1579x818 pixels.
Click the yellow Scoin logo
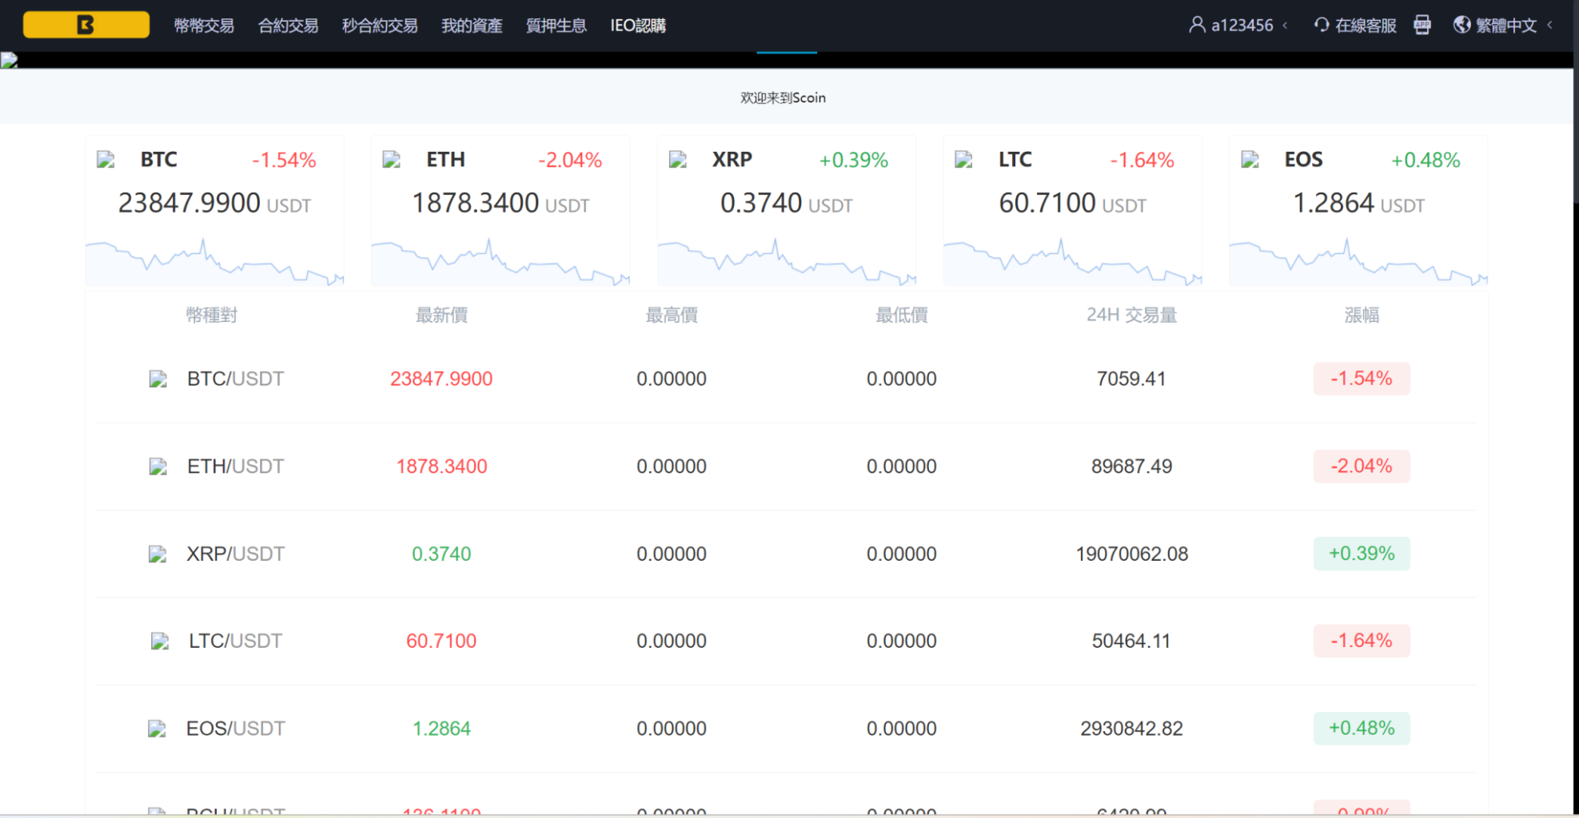coord(85,25)
